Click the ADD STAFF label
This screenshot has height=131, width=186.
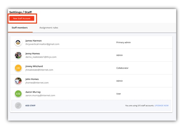pyautogui.click(x=30, y=106)
